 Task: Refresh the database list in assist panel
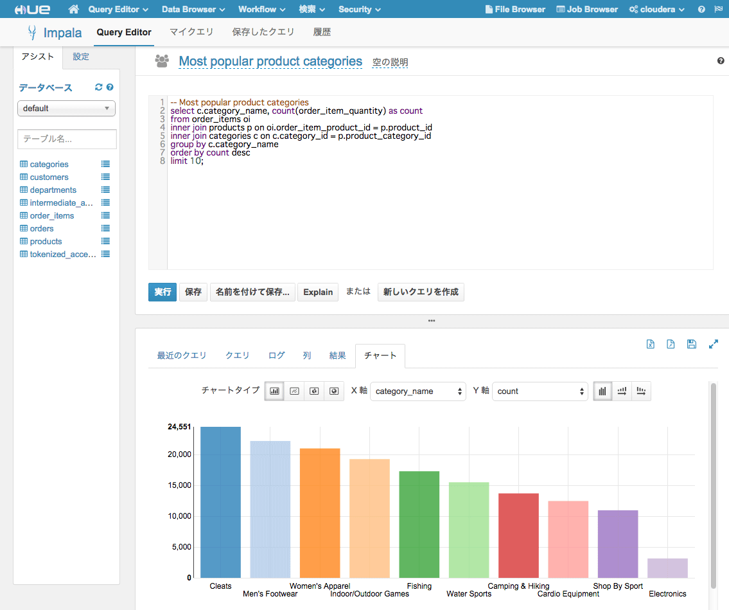[x=98, y=87]
